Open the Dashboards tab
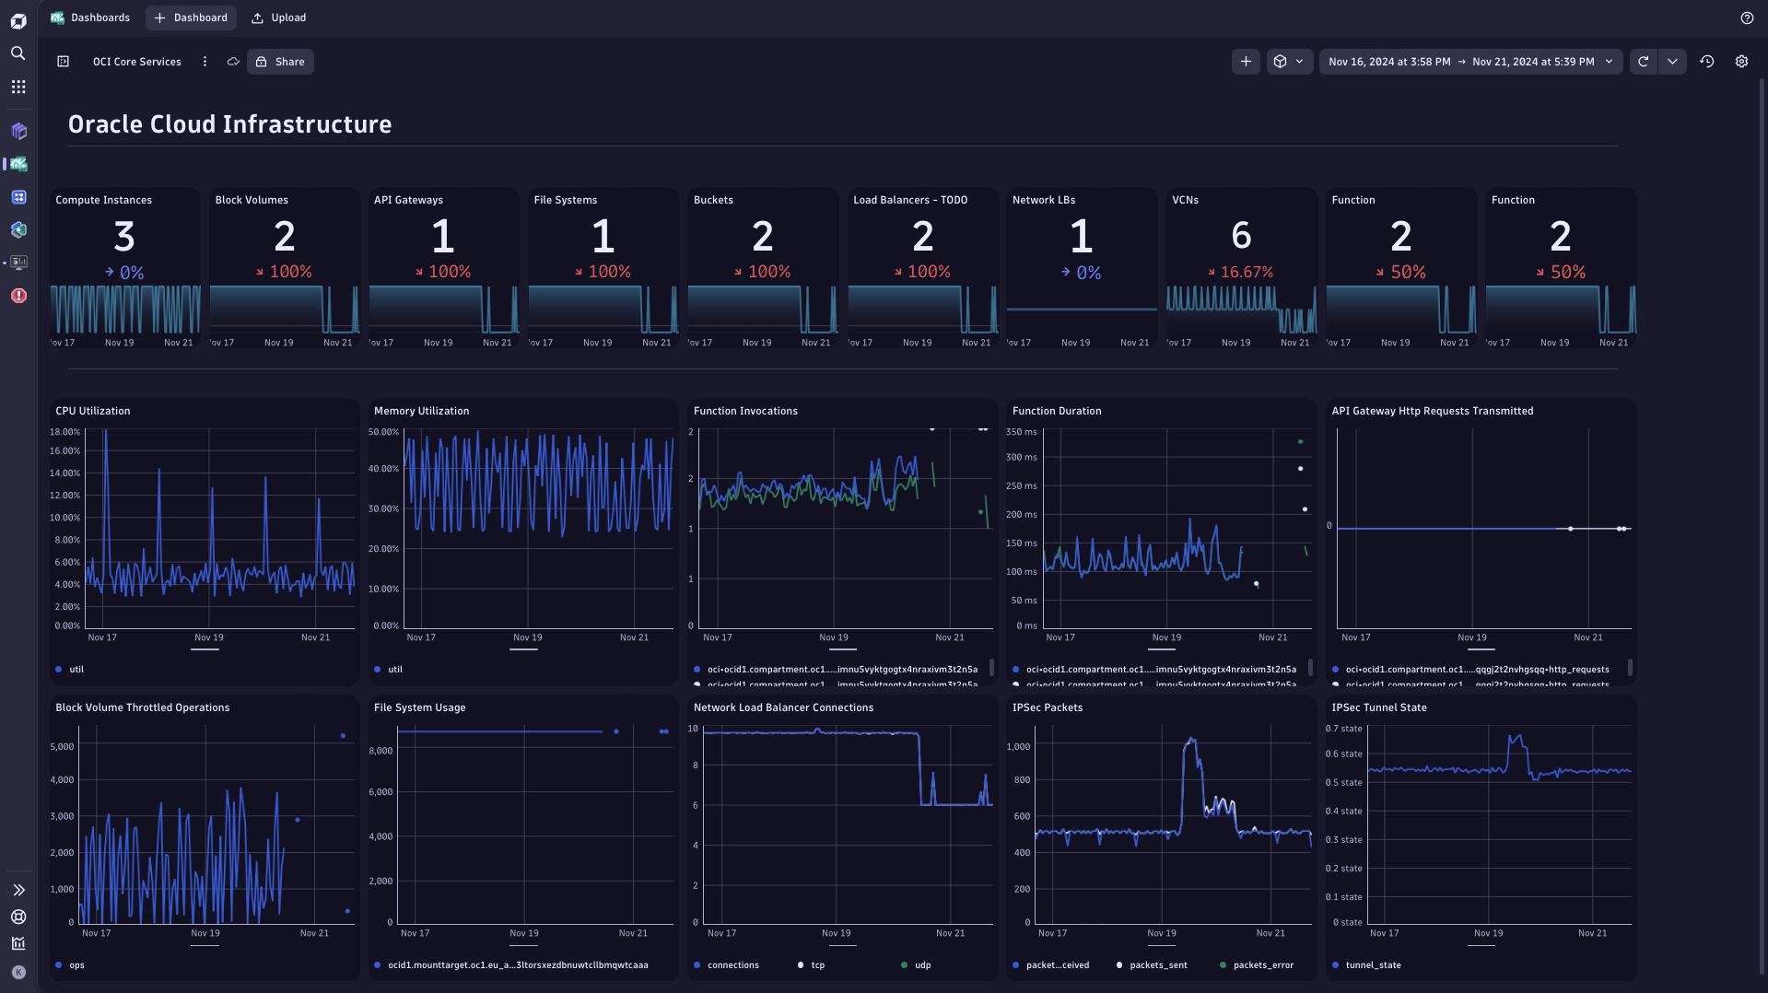Image resolution: width=1768 pixels, height=993 pixels. point(90,18)
